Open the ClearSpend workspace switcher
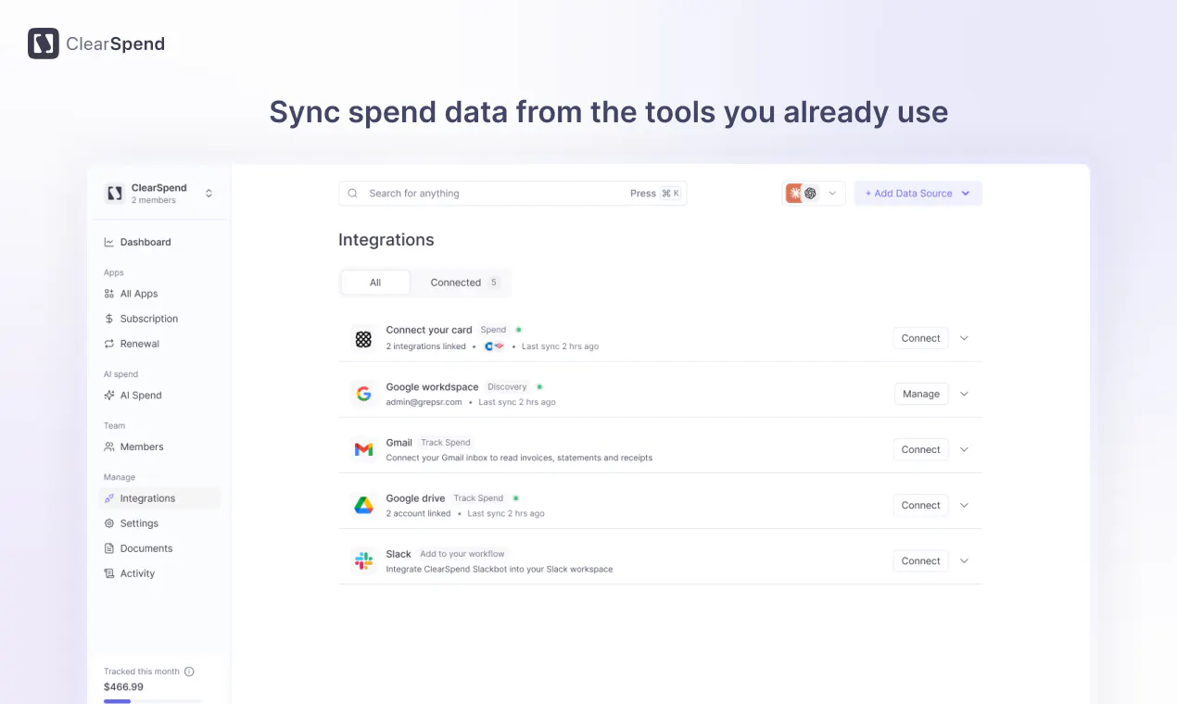The image size is (1177, 704). (209, 193)
